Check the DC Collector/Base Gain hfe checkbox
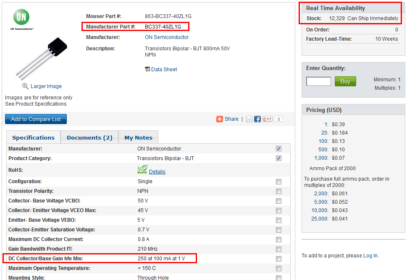 pos(278,259)
